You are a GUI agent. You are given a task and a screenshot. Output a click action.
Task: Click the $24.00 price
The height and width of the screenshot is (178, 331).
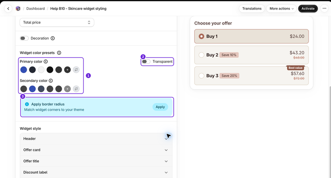pyautogui.click(x=297, y=36)
